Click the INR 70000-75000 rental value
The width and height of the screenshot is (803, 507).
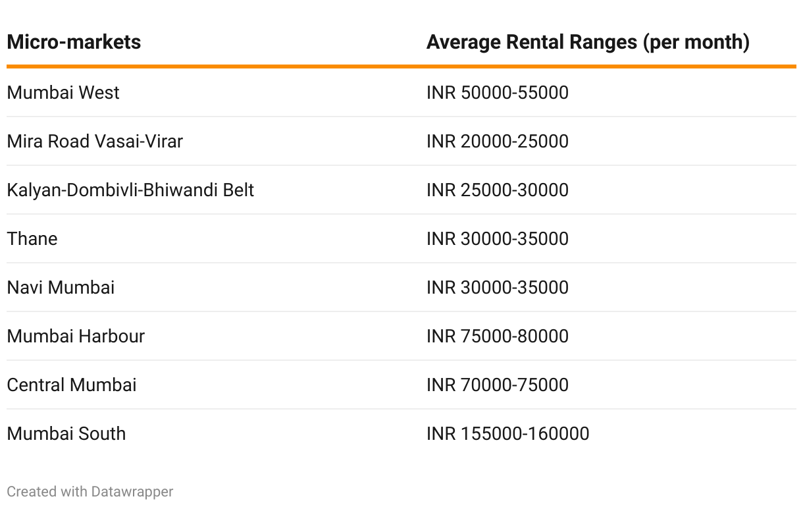[498, 385]
